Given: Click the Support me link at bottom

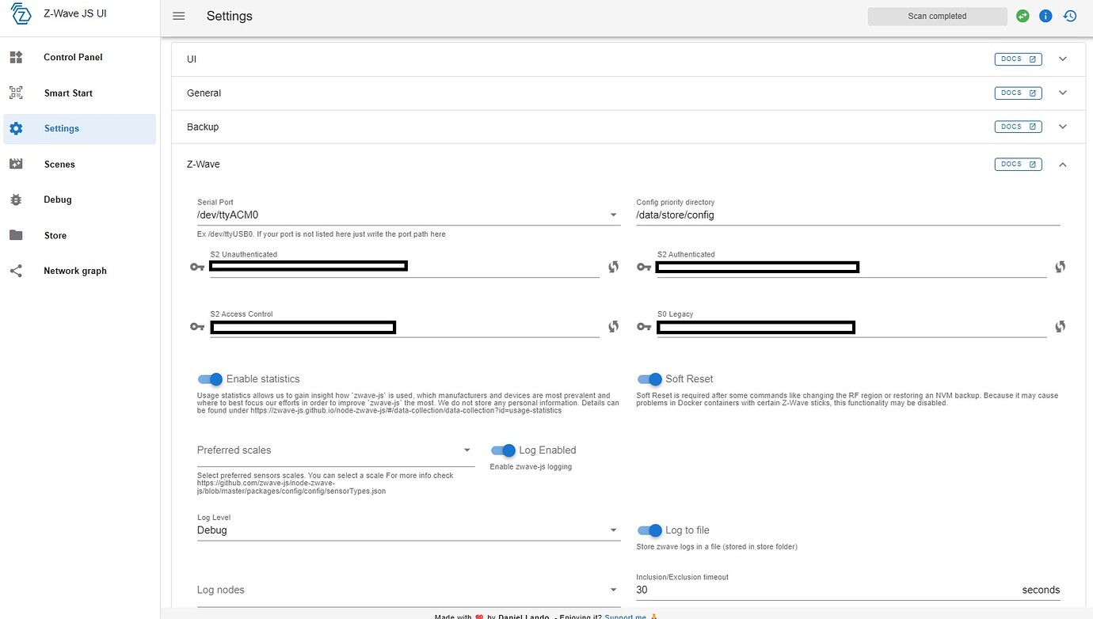Looking at the screenshot, I should (x=626, y=616).
